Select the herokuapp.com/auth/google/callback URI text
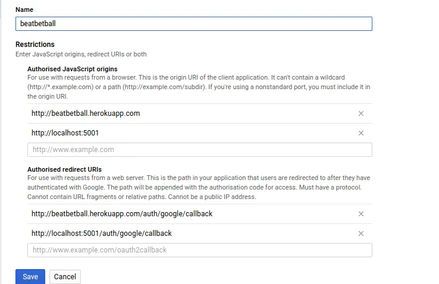 (122, 214)
